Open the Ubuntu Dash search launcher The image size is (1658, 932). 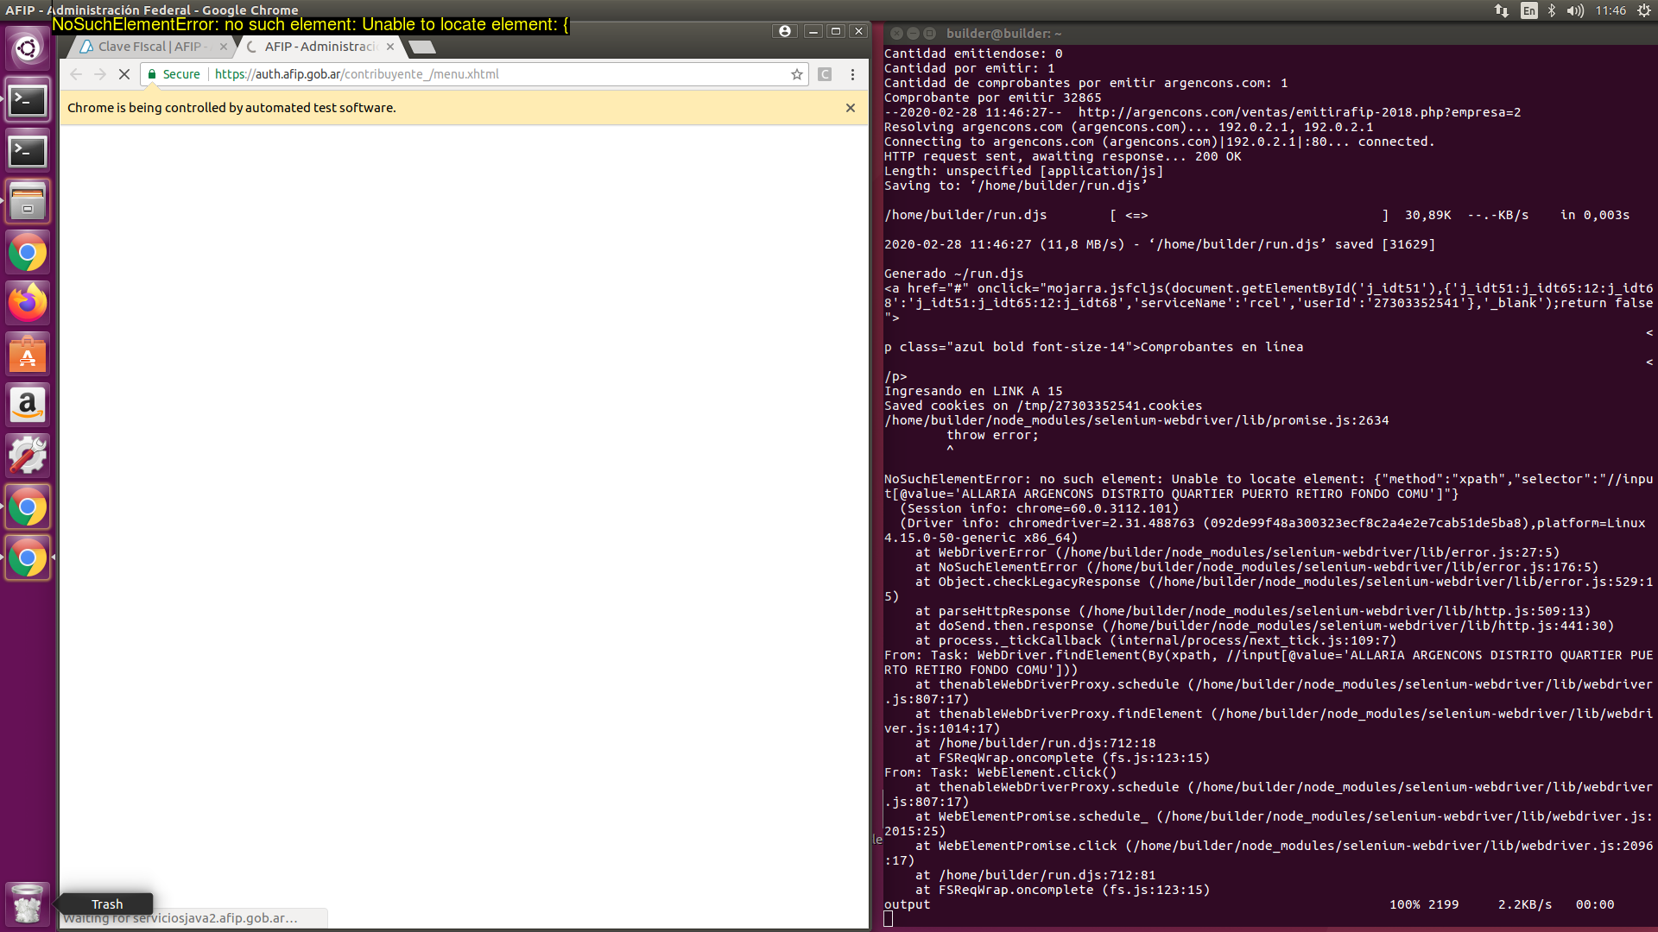pyautogui.click(x=28, y=48)
